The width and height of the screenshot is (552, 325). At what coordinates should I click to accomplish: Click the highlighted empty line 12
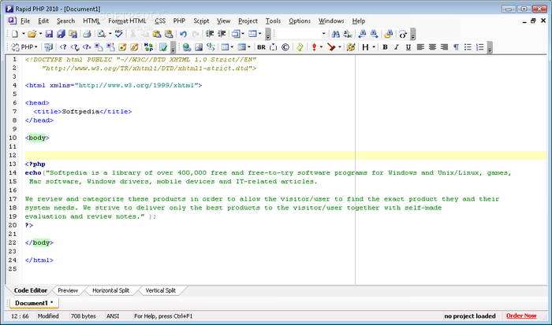coord(285,155)
